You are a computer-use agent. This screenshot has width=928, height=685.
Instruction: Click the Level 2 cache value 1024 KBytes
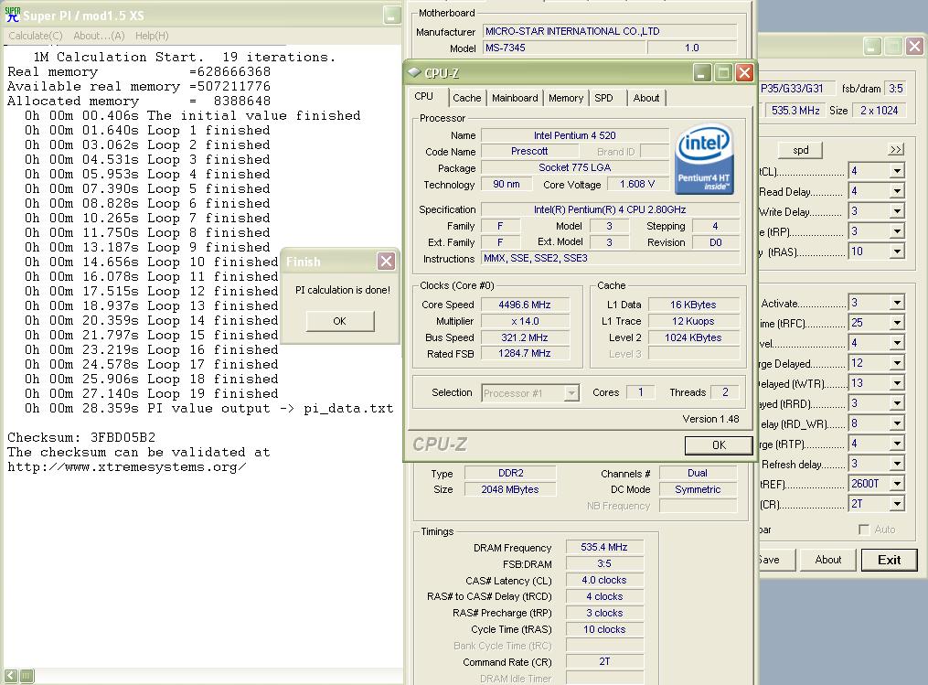(693, 337)
